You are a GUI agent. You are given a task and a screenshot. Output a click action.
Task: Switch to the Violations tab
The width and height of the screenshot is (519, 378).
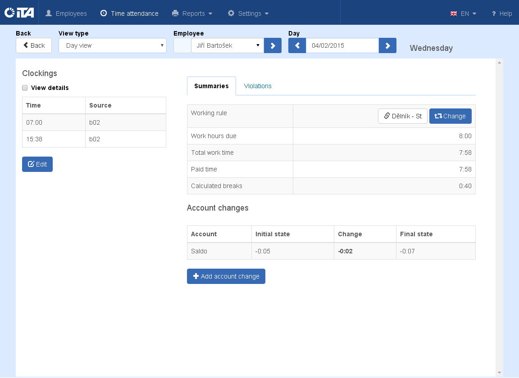pyautogui.click(x=258, y=86)
